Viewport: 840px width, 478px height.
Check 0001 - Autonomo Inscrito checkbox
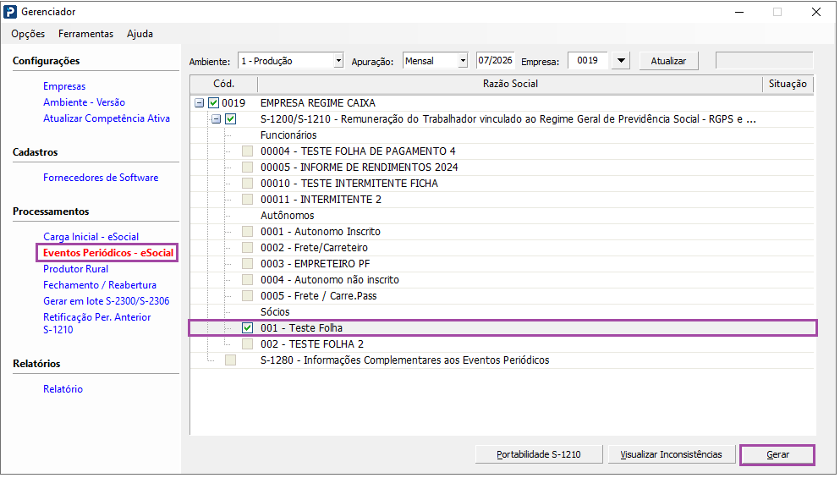[x=247, y=232]
